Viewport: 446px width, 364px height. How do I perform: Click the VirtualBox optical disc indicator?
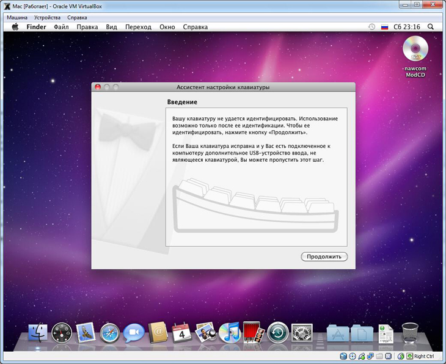point(352,356)
